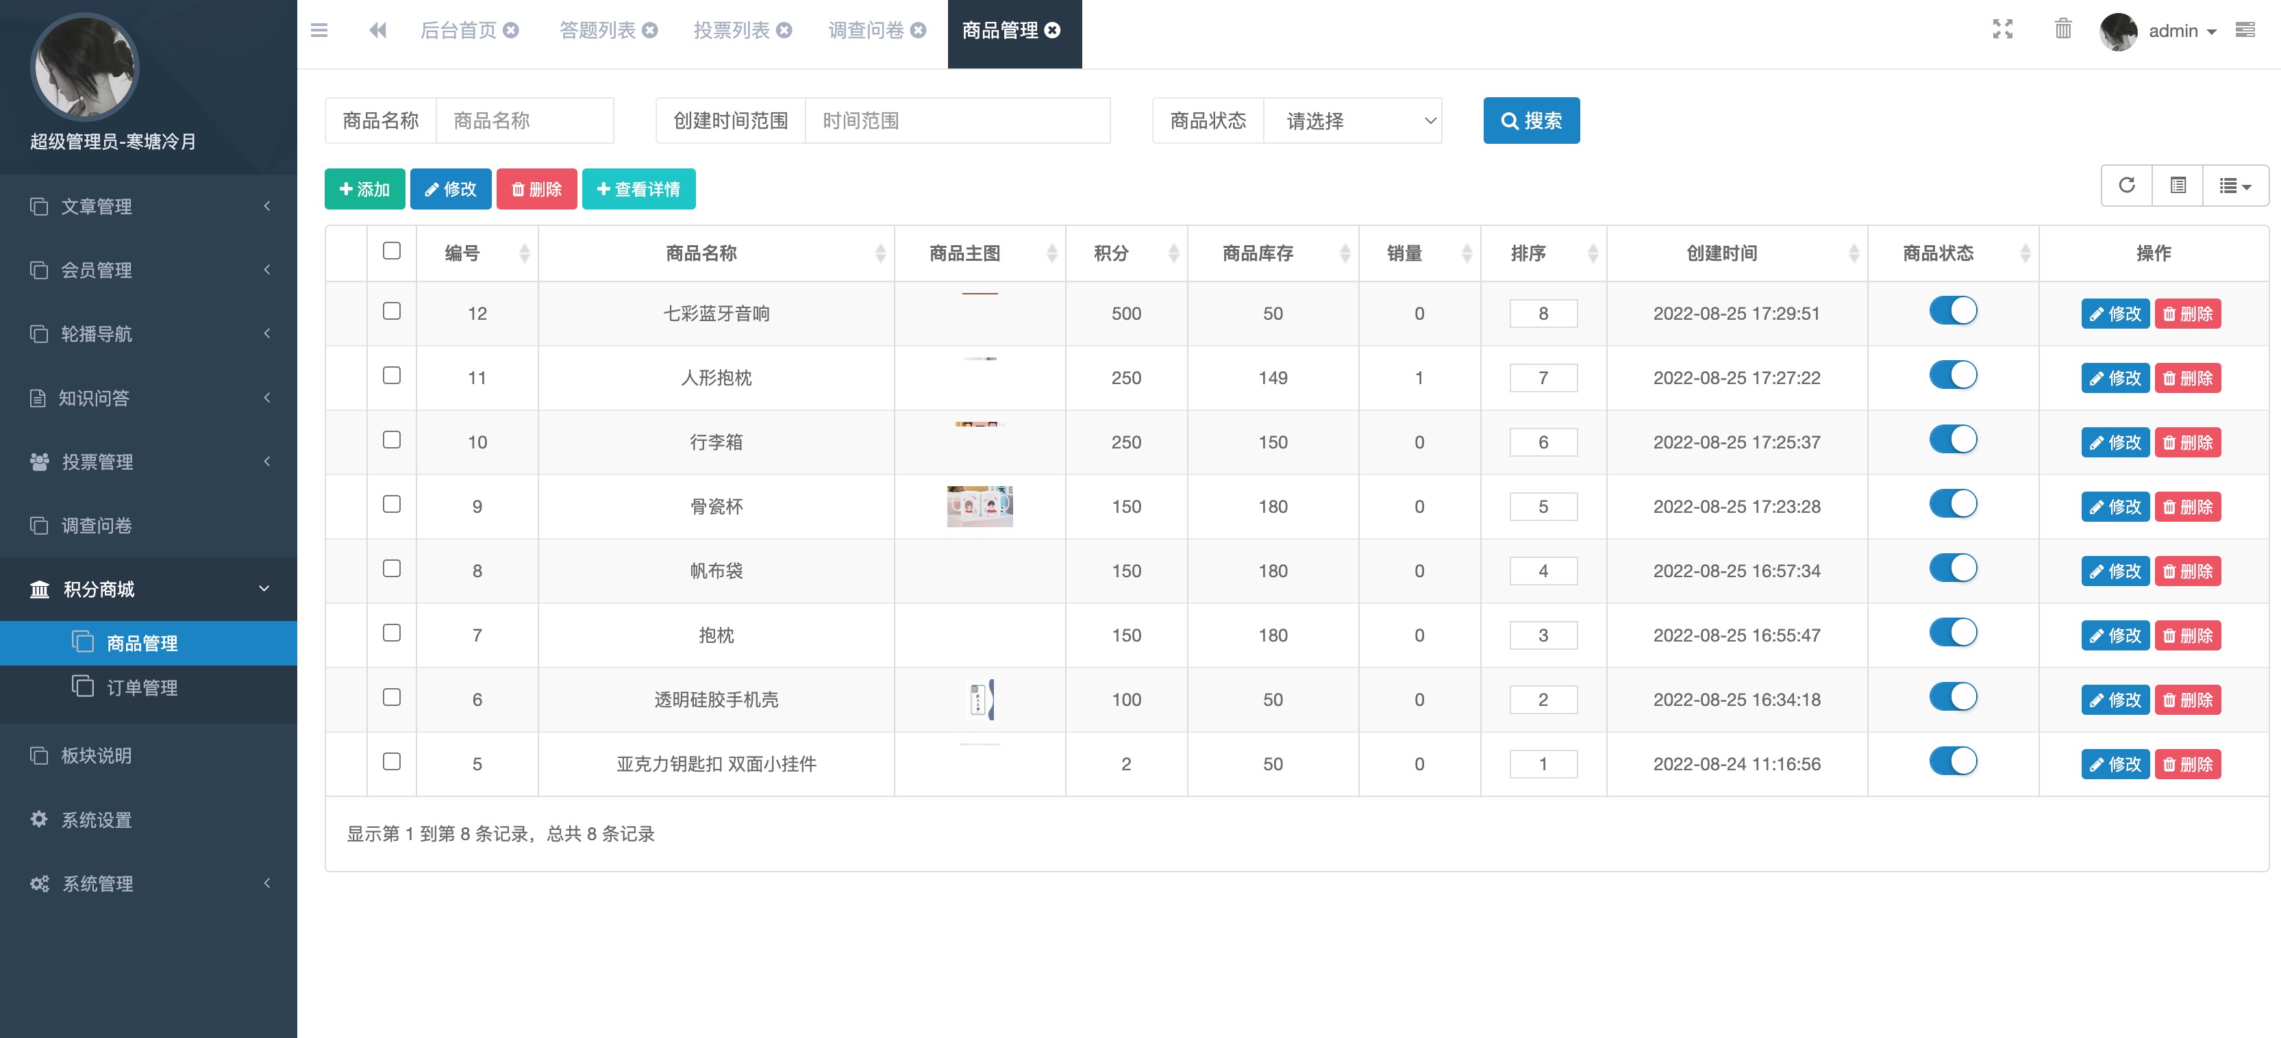Close the 商品管理 tab with its X icon

(1052, 30)
